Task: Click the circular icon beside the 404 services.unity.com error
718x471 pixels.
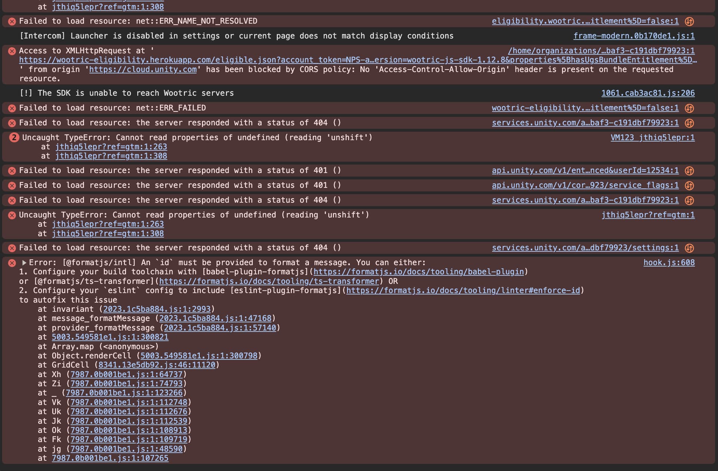Action: tap(690, 123)
